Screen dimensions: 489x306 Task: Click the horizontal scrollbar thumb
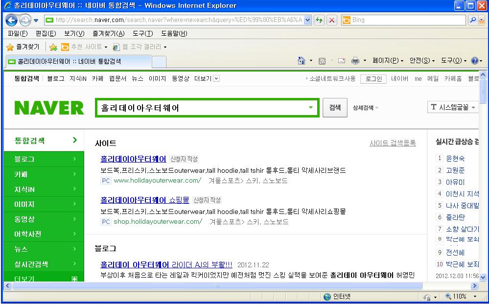(217, 286)
